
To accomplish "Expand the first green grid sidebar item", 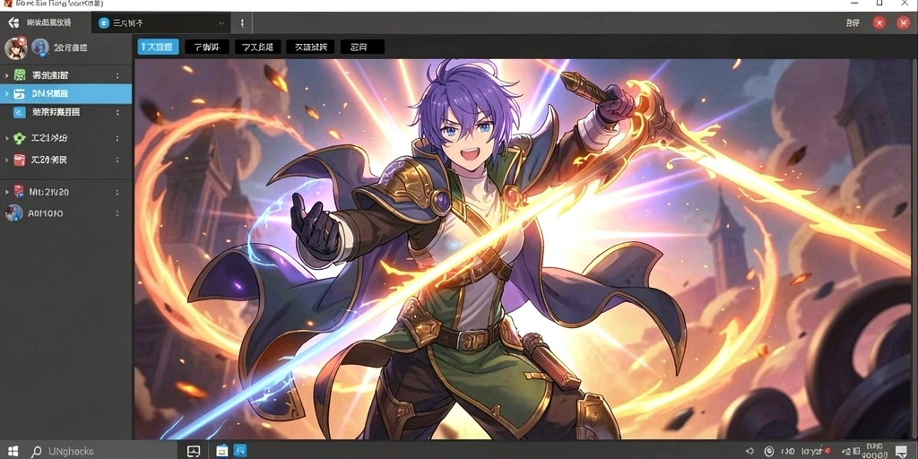I will pos(6,75).
